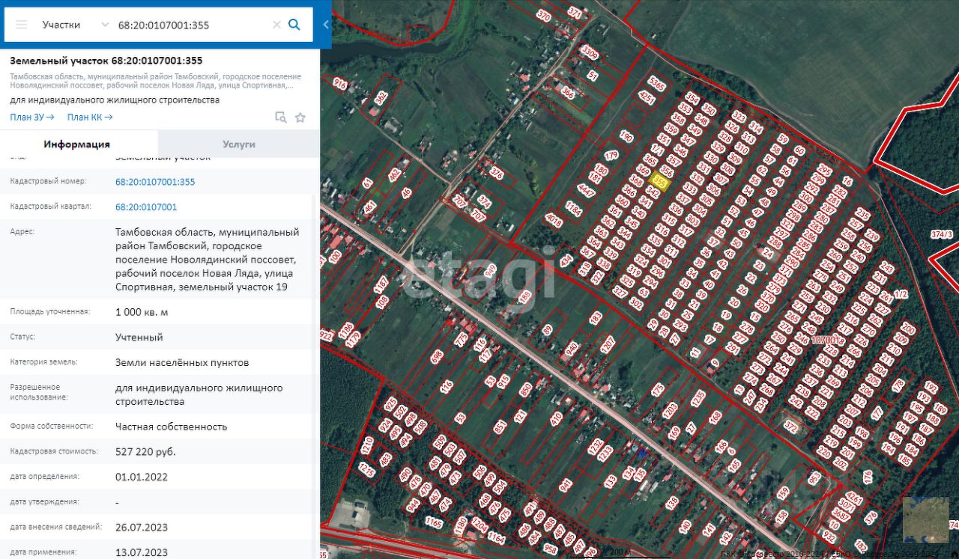Click map parcel label 1165
The image size is (959, 559).
point(434,522)
